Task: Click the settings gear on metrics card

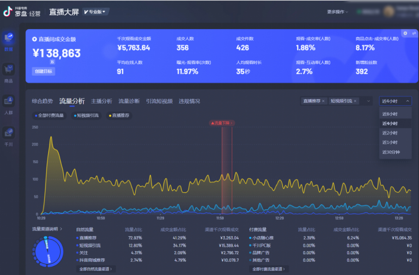Action: pos(405,33)
